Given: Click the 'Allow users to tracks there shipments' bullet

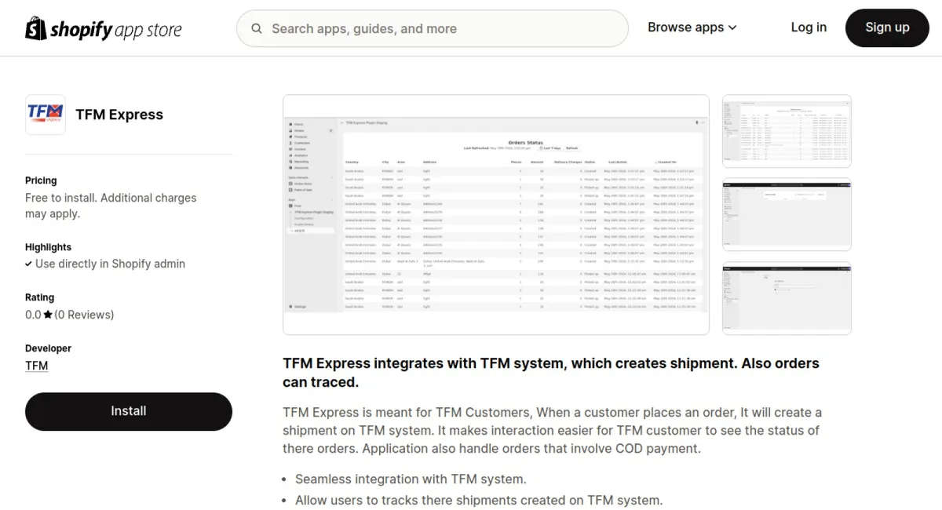Looking at the screenshot, I should click(x=479, y=500).
